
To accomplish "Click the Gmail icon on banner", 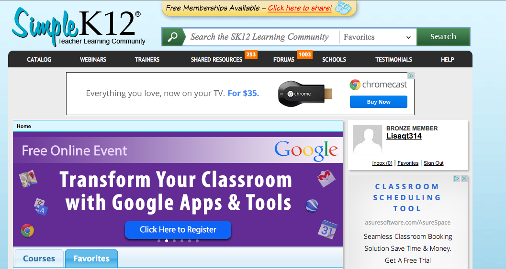I will point(326,178).
